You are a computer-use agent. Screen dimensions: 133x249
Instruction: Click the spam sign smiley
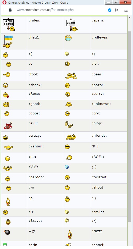72,25
